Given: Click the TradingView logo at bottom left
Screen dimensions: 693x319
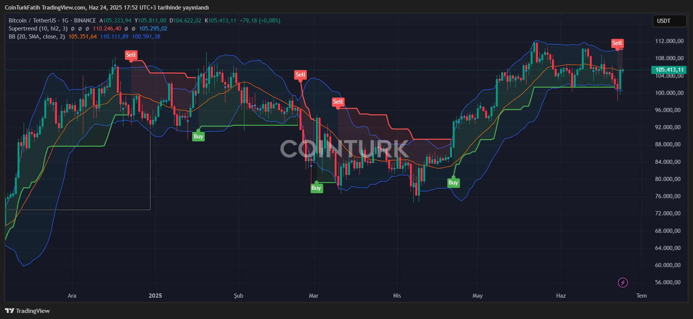Looking at the screenshot, I should coord(27,311).
